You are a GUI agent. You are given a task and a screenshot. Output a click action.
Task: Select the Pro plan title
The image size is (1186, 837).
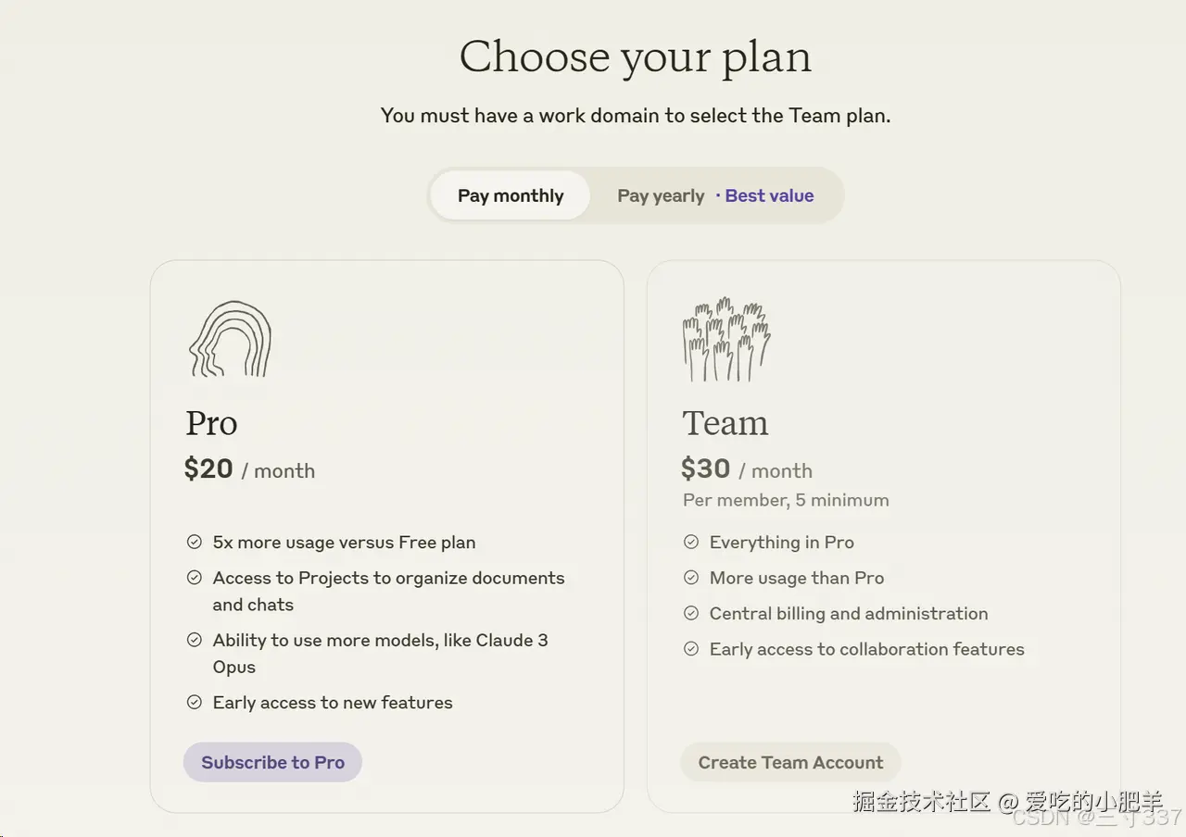coord(211,423)
